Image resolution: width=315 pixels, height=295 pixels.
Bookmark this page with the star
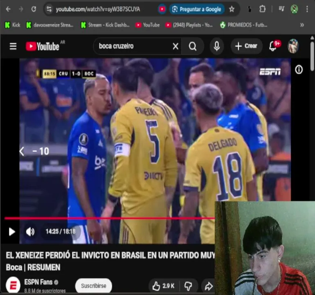[x=232, y=9]
